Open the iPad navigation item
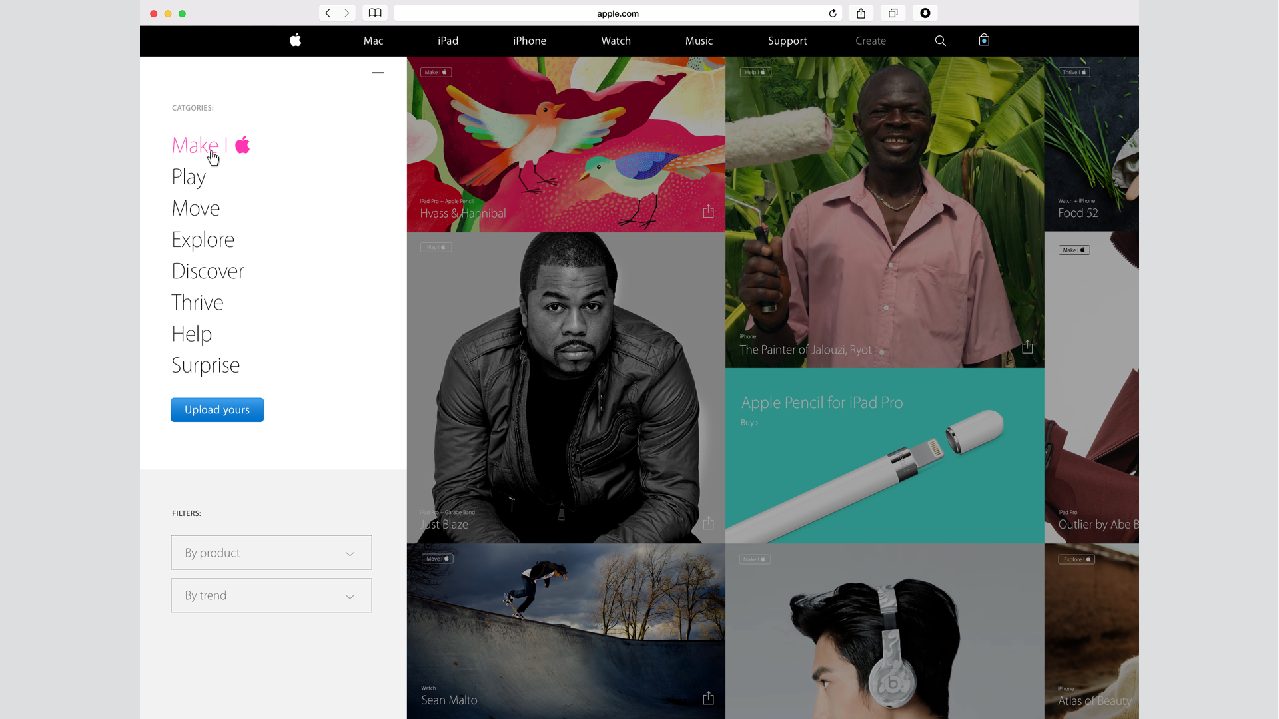The width and height of the screenshot is (1279, 719). 448,41
